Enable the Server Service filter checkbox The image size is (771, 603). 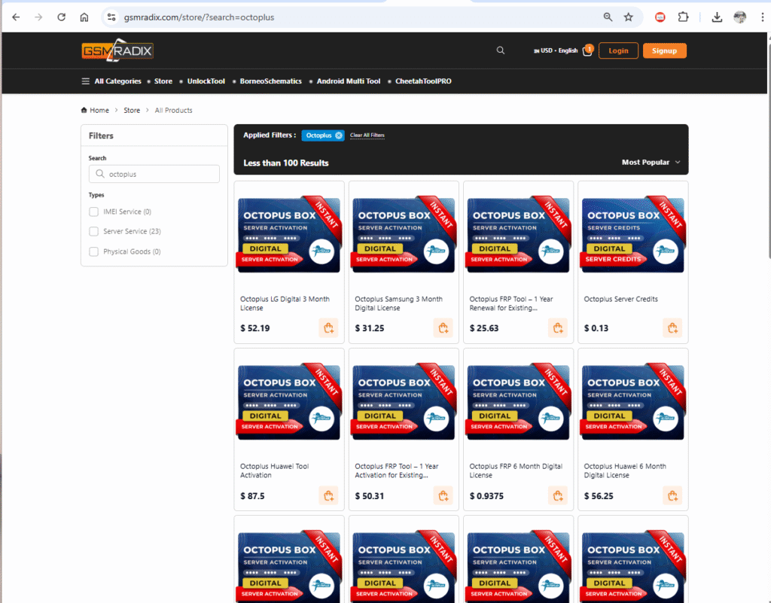pyautogui.click(x=94, y=231)
